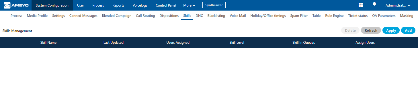418x106 pixels.
Task: Click the Synthesizer button
Action: pyautogui.click(x=214, y=5)
